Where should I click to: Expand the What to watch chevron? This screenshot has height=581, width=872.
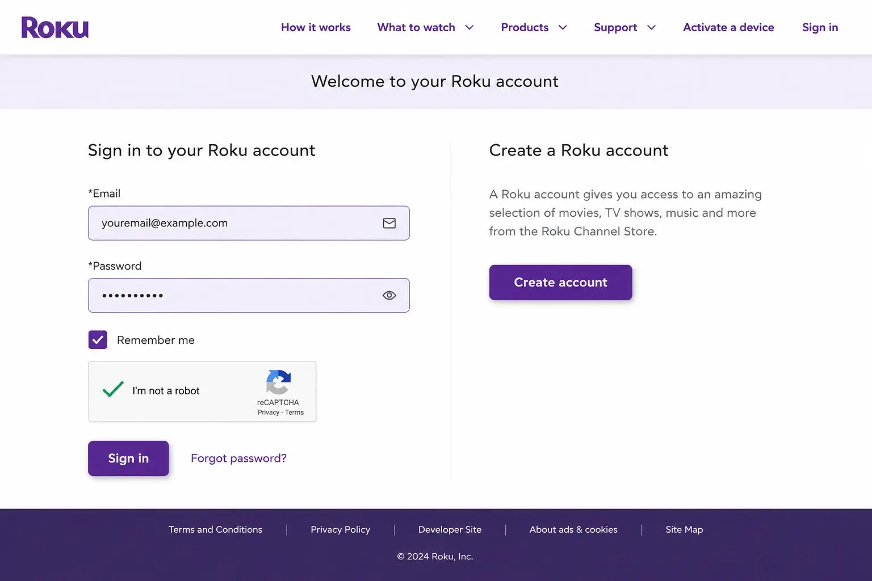coord(469,27)
